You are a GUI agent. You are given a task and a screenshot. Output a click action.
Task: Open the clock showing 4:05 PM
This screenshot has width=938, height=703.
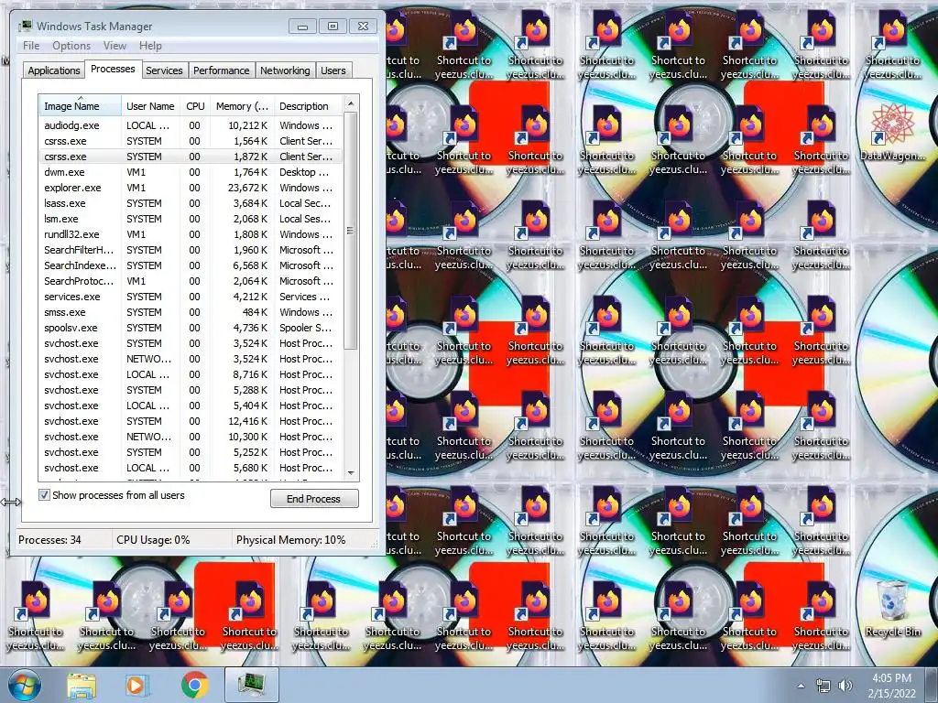pos(891,686)
